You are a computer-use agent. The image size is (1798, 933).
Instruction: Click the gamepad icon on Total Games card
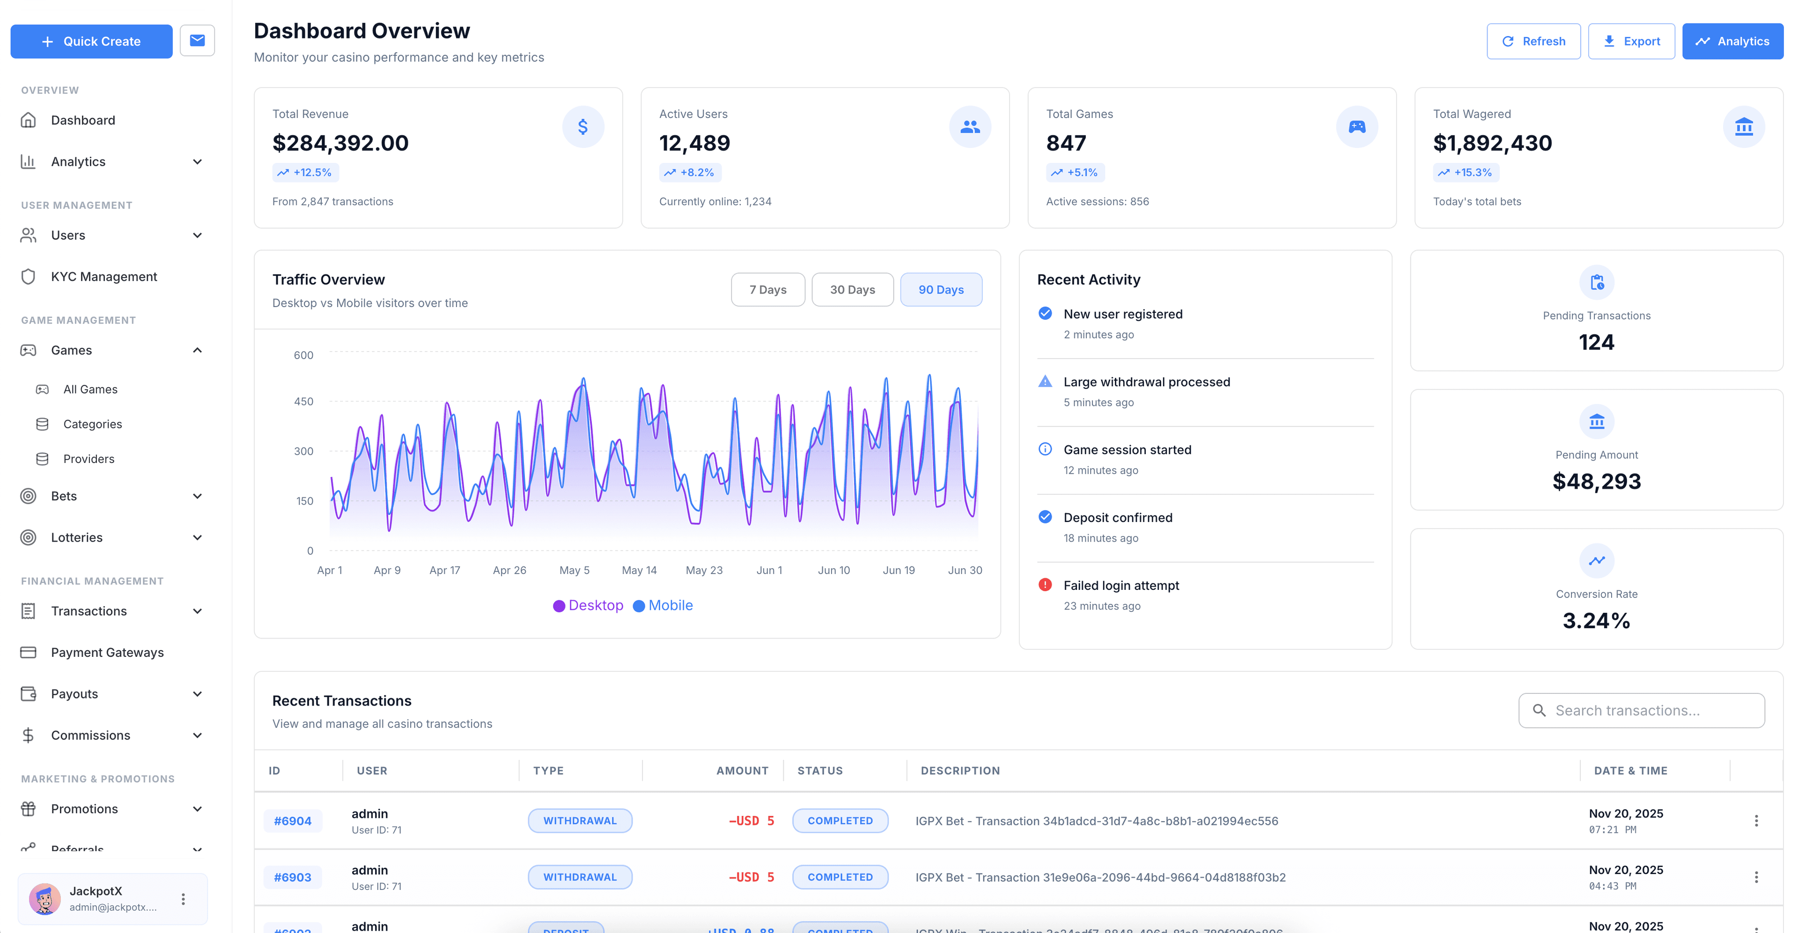(1357, 126)
